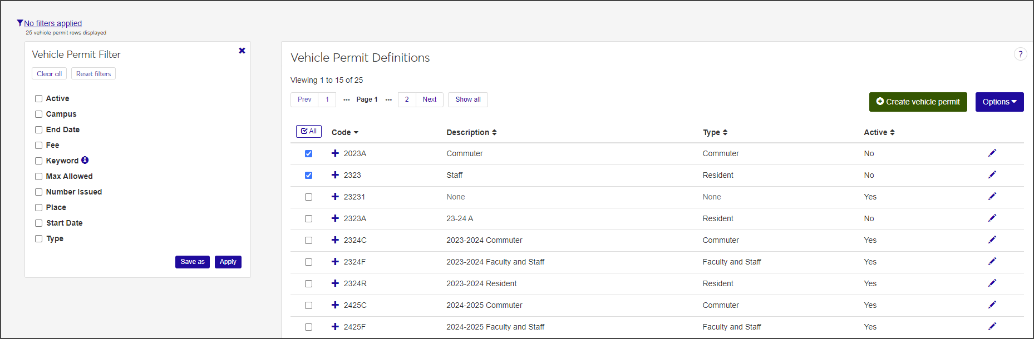Uncheck the row checkbox for 2323
The width and height of the screenshot is (1034, 339).
tap(308, 176)
